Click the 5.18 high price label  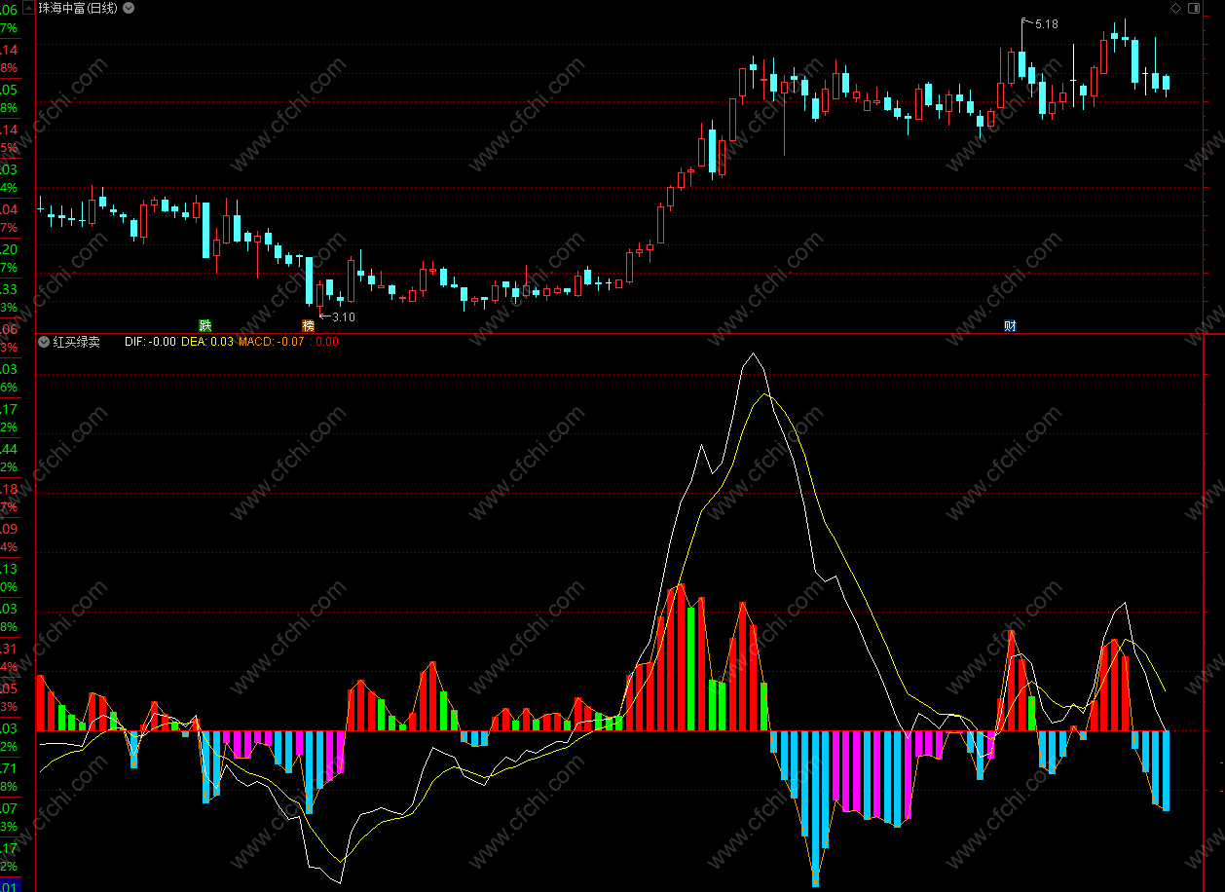pos(1047,24)
